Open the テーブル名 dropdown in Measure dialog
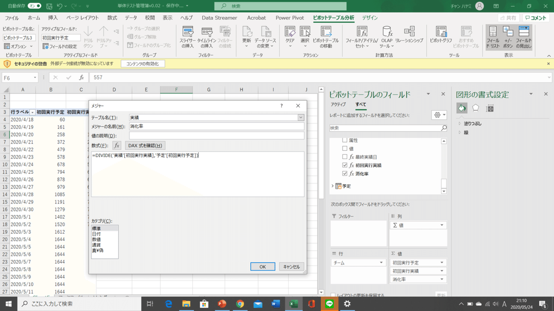The height and width of the screenshot is (311, 554). pyautogui.click(x=301, y=117)
